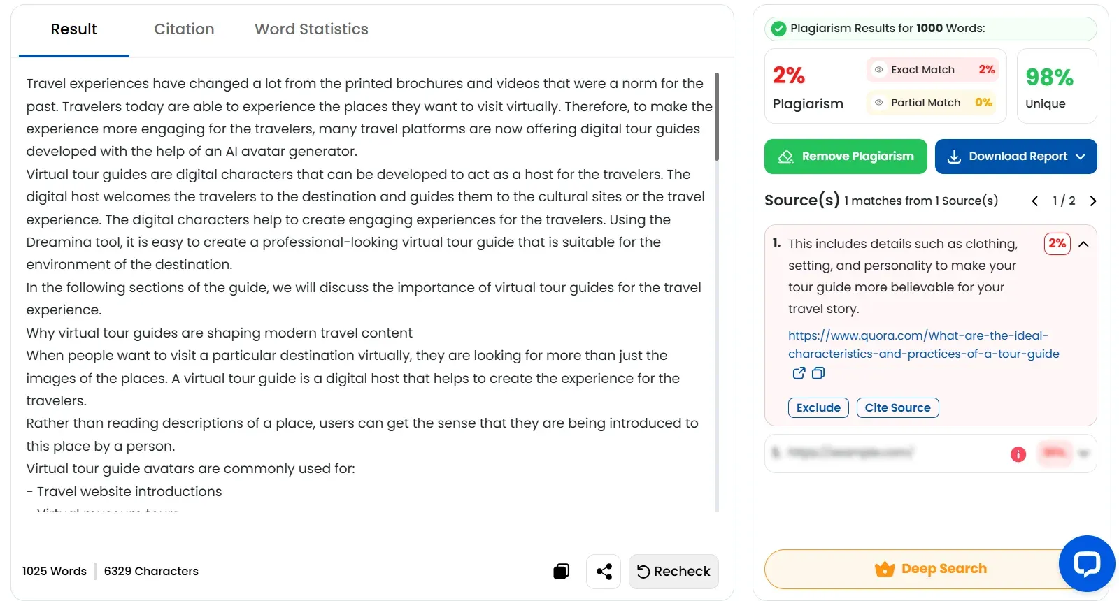Toggle Exact Match eye visibility
Screen dimensions: 1119x601
(879, 70)
